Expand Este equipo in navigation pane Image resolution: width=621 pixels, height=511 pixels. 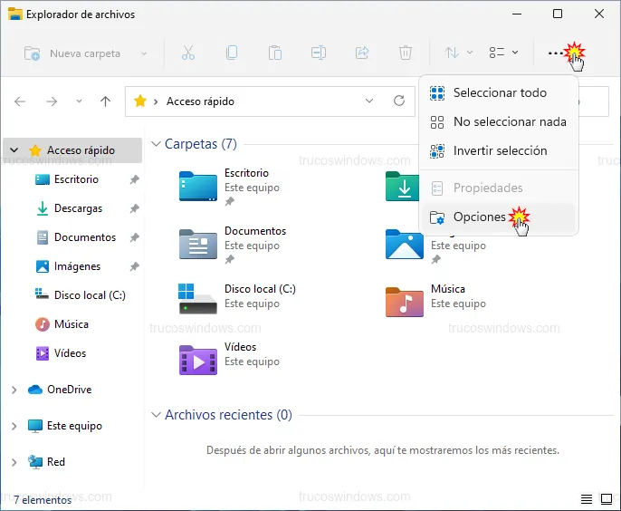point(14,426)
